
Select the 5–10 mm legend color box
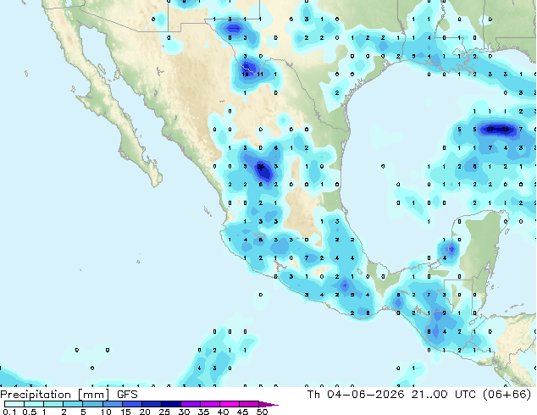[x=93, y=404]
